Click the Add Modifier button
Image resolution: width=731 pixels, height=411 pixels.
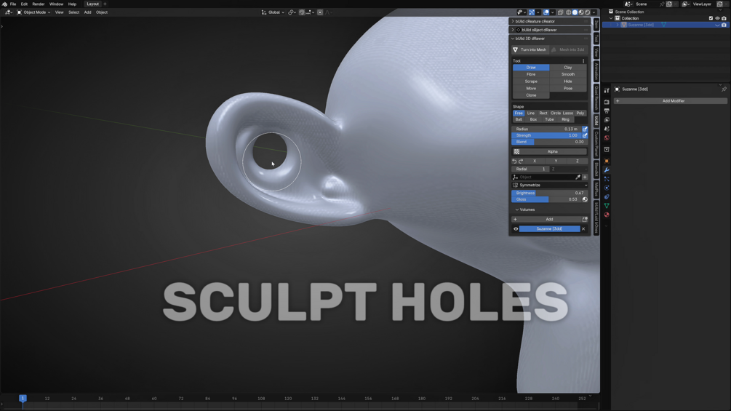671,101
